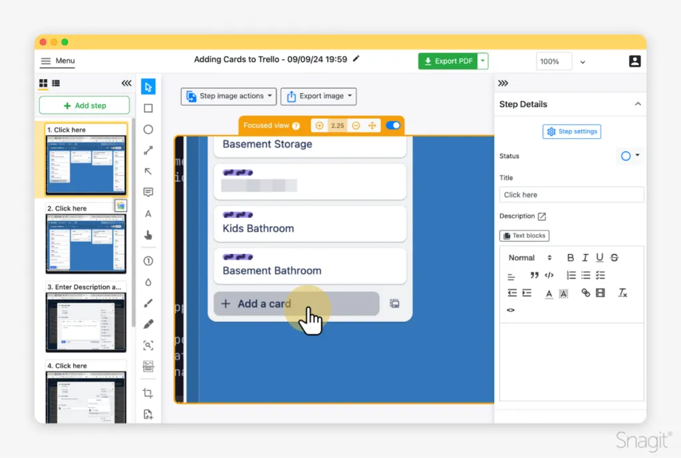681x458 pixels.
Task: Collapse the right details panel
Action: click(503, 83)
